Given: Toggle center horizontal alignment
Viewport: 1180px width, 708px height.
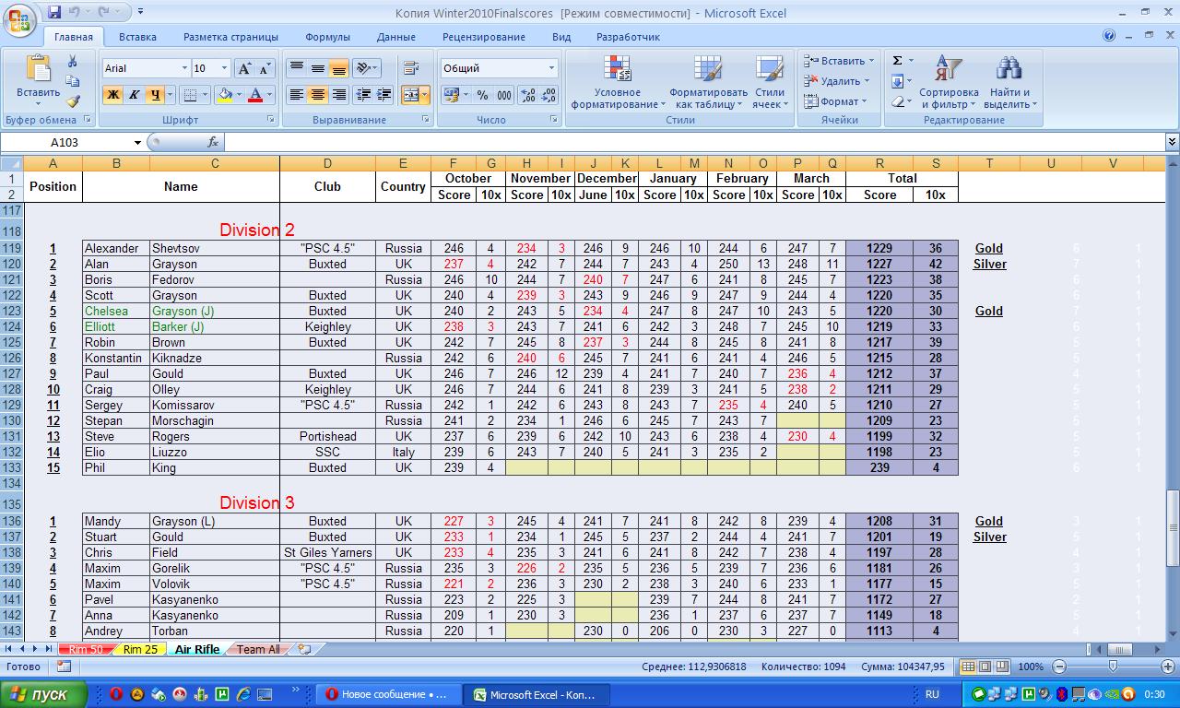Looking at the screenshot, I should coord(318,95).
